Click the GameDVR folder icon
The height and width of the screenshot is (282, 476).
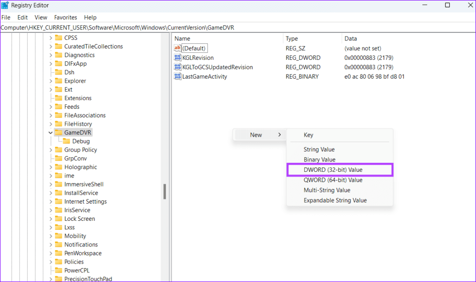coord(58,132)
